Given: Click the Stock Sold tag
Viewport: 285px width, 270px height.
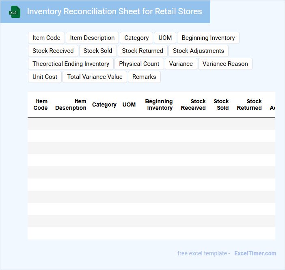Looking at the screenshot, I should [x=98, y=51].
